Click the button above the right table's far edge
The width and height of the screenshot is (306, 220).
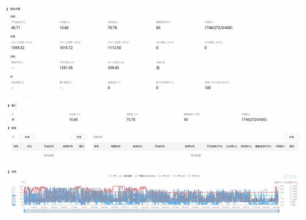tap(292, 137)
